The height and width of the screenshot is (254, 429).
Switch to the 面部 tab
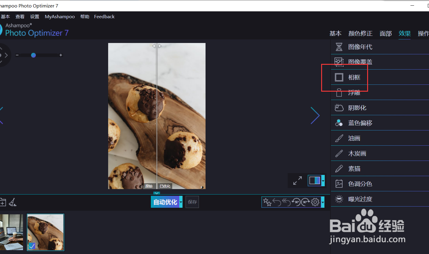pyautogui.click(x=386, y=33)
